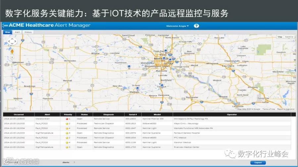Click the red priority 1 indicator
298x167 pixels.
click(67, 119)
